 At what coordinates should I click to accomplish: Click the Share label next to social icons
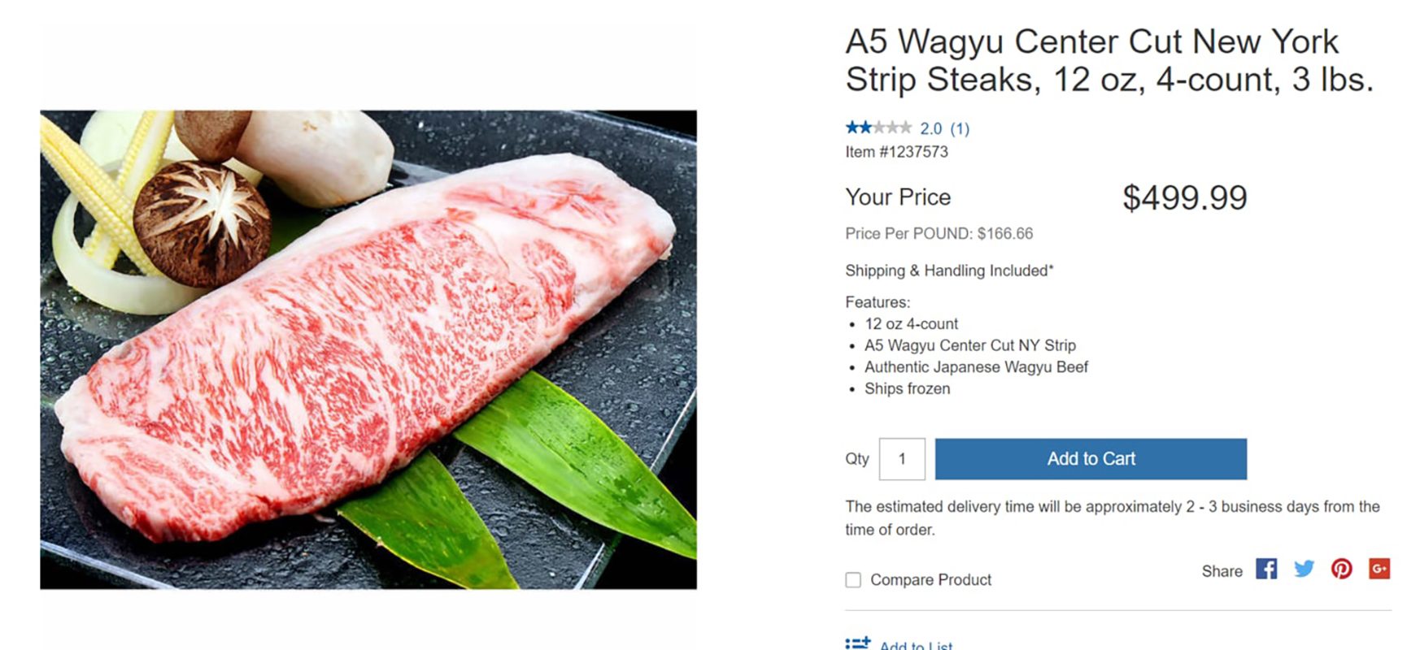1222,570
